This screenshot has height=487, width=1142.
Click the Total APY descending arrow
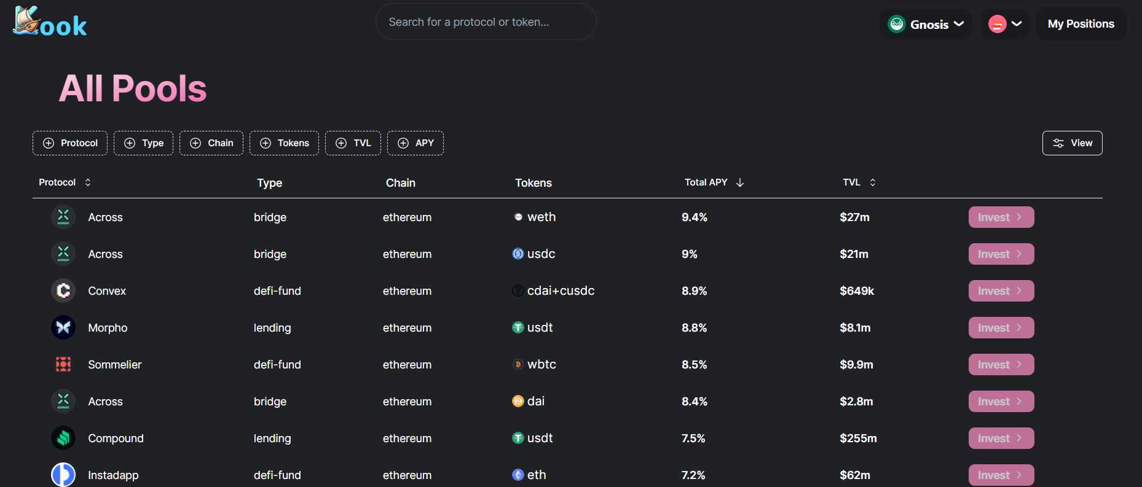click(x=740, y=182)
